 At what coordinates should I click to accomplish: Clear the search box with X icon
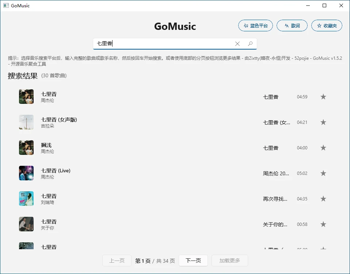pyautogui.click(x=237, y=44)
